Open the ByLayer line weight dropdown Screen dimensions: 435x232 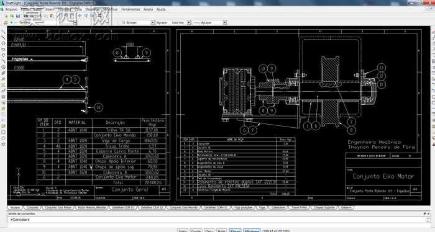tap(225, 22)
